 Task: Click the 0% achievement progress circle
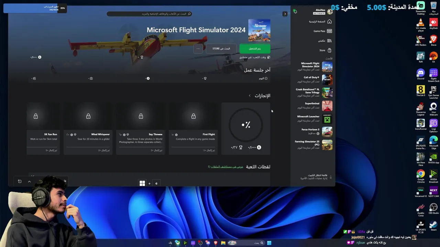coord(246,125)
